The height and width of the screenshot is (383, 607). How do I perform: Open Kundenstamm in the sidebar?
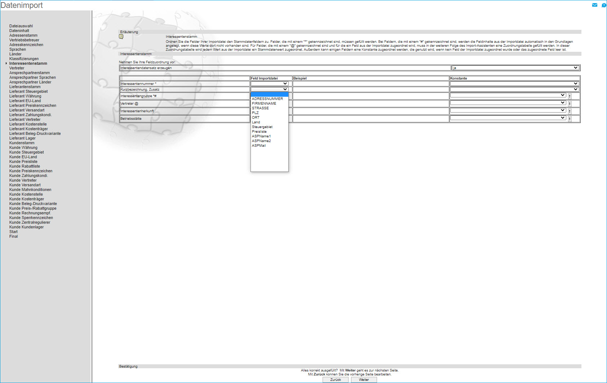pyautogui.click(x=22, y=143)
